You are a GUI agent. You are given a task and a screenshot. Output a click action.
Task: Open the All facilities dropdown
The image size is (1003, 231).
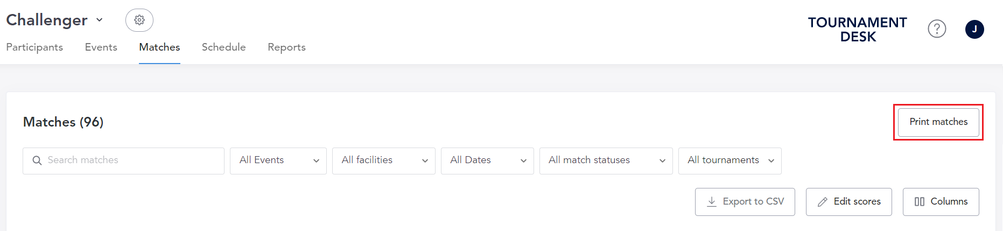(384, 161)
